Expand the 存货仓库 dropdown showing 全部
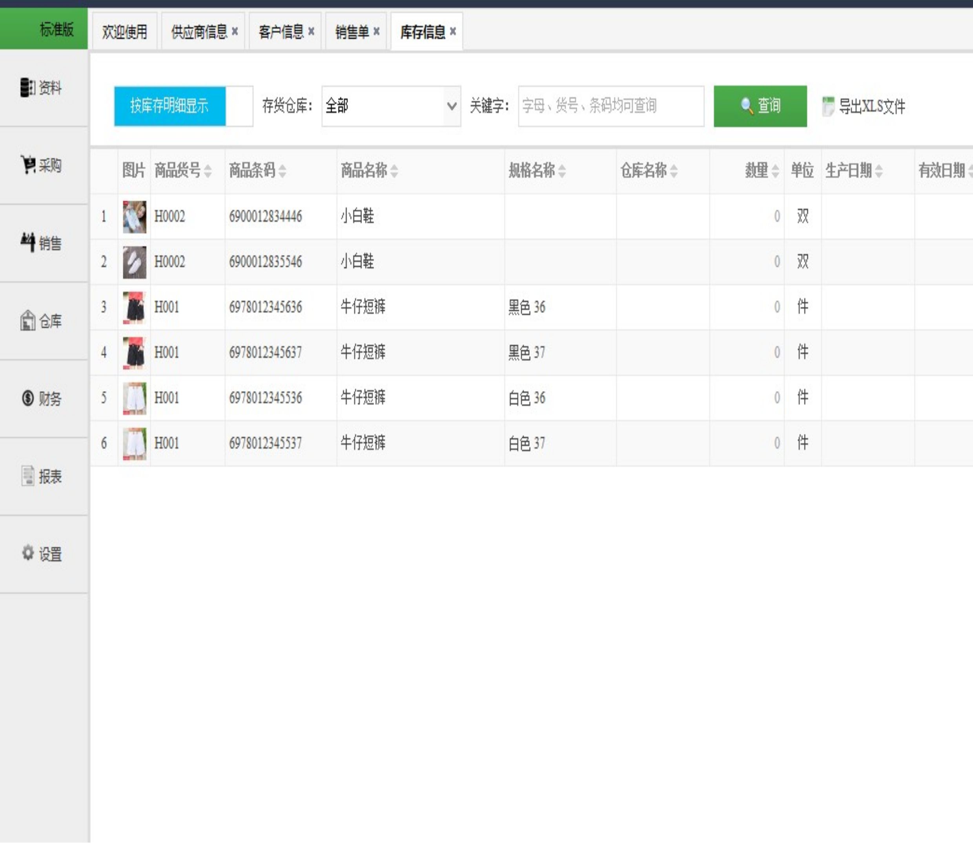Screen dimensions: 973x863 coord(391,106)
